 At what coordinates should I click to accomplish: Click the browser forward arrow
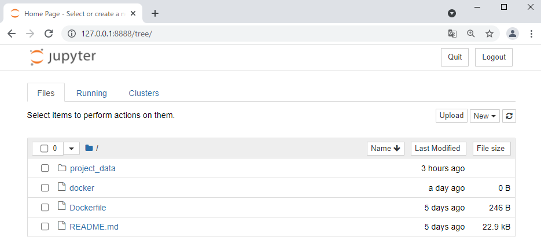[x=30, y=34]
